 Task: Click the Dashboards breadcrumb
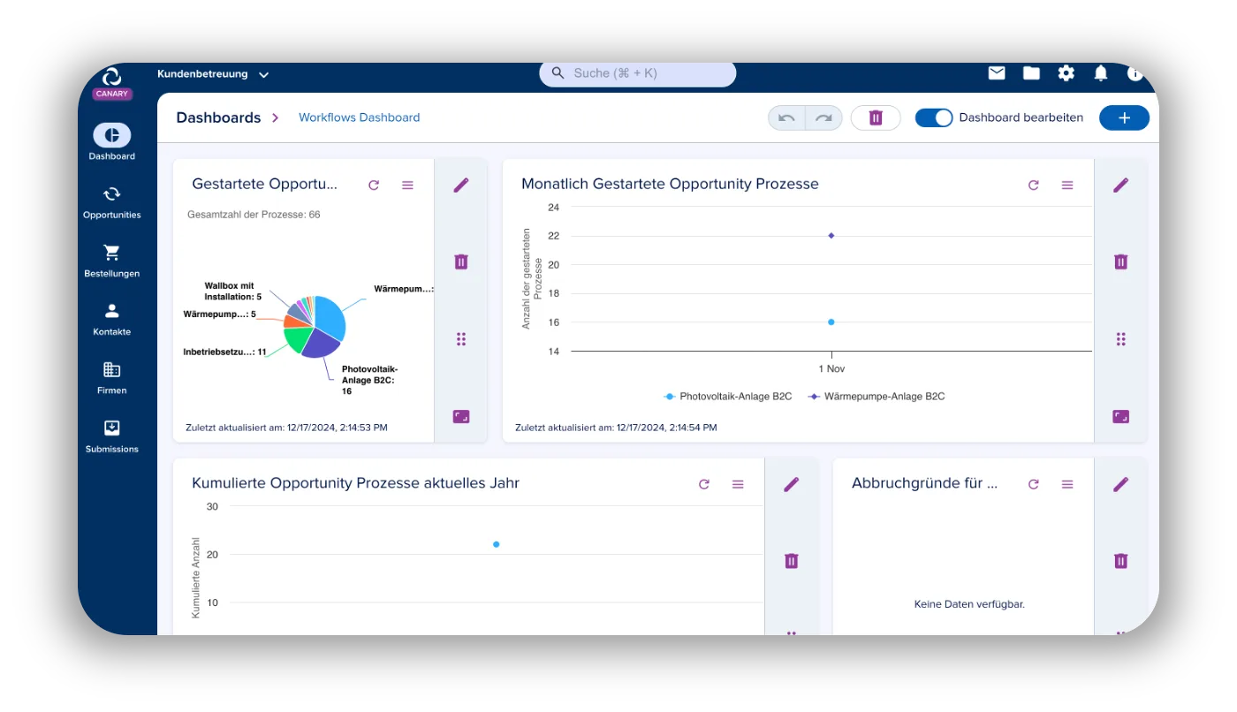pos(218,117)
